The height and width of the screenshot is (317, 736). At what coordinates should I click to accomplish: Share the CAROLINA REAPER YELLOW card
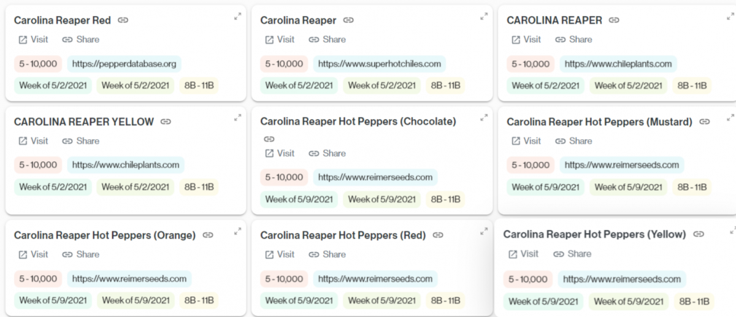(81, 140)
